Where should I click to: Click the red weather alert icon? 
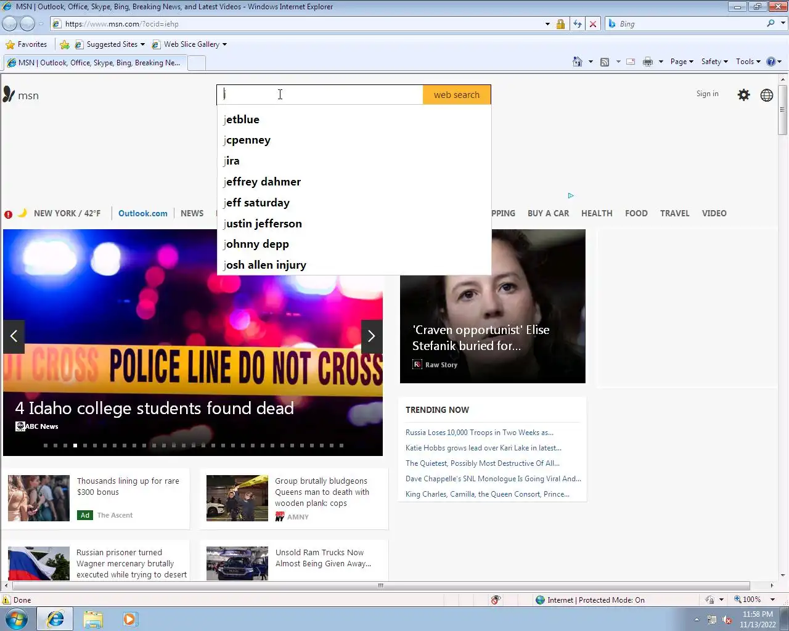[x=8, y=214]
